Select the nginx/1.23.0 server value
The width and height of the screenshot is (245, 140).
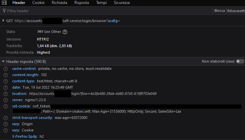tap(36, 100)
